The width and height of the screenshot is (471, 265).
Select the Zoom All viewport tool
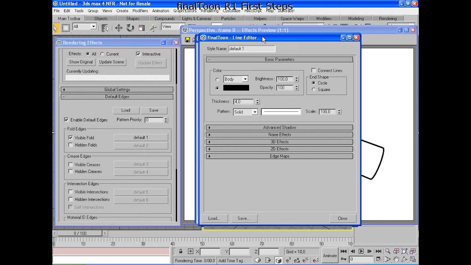[x=396, y=251]
